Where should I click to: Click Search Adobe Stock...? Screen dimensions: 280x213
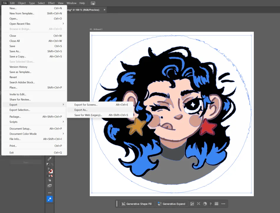(34, 82)
